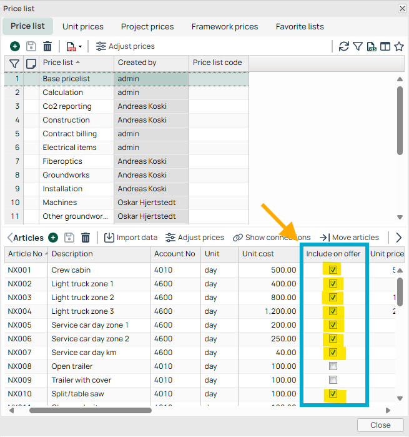The height and width of the screenshot is (437, 409).
Task: Select Electrical items price list
Action: tap(126, 148)
